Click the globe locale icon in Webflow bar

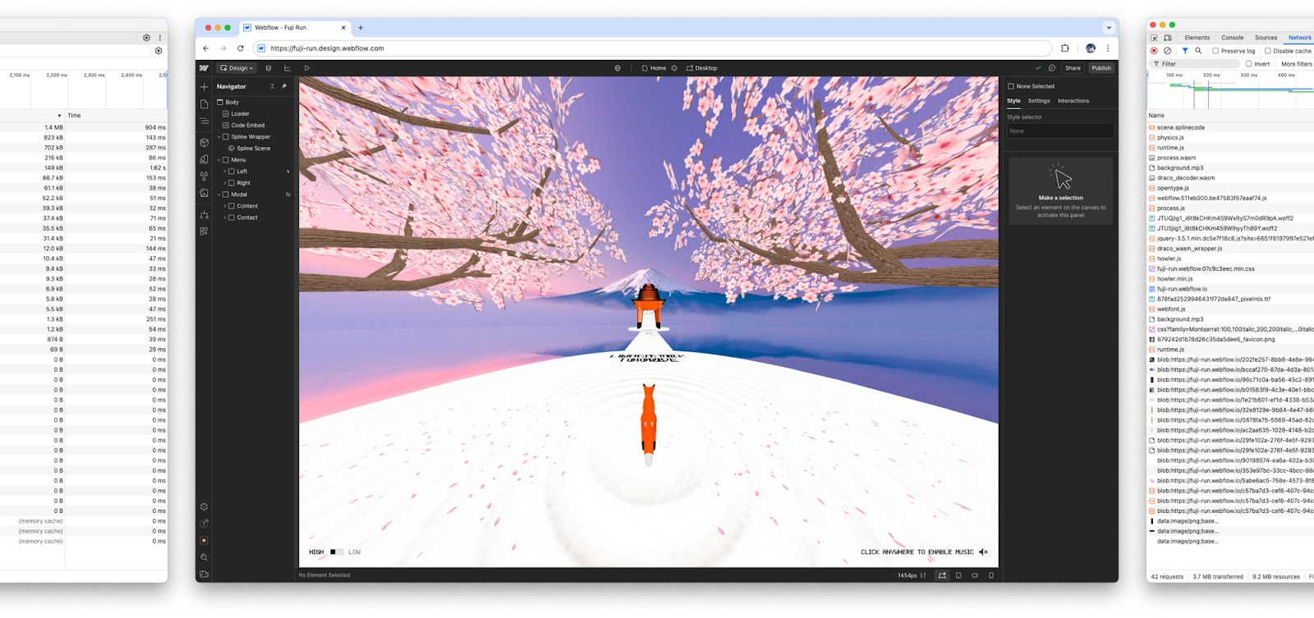(x=618, y=68)
